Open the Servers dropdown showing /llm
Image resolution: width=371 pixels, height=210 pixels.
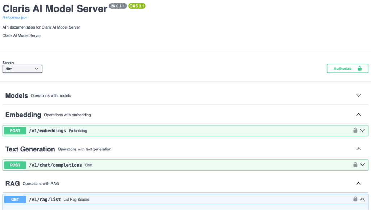[22, 69]
